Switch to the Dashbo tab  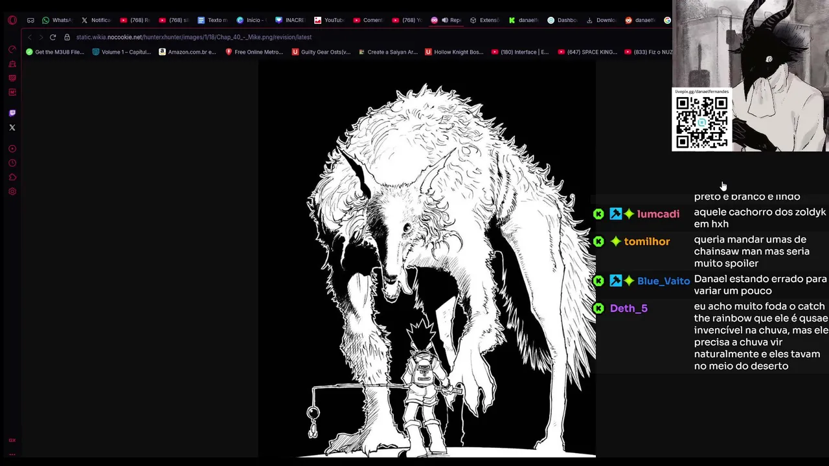562,20
